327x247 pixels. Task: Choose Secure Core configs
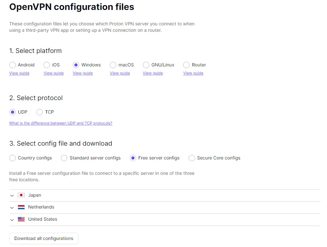pyautogui.click(x=192, y=158)
